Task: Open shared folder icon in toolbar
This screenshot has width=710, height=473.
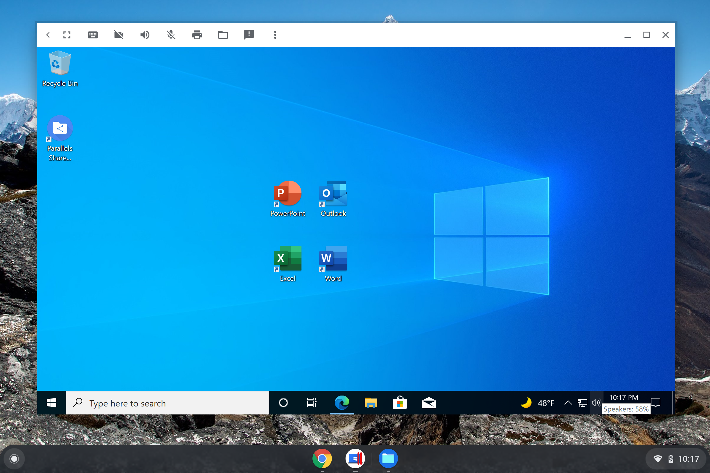Action: pyautogui.click(x=223, y=35)
